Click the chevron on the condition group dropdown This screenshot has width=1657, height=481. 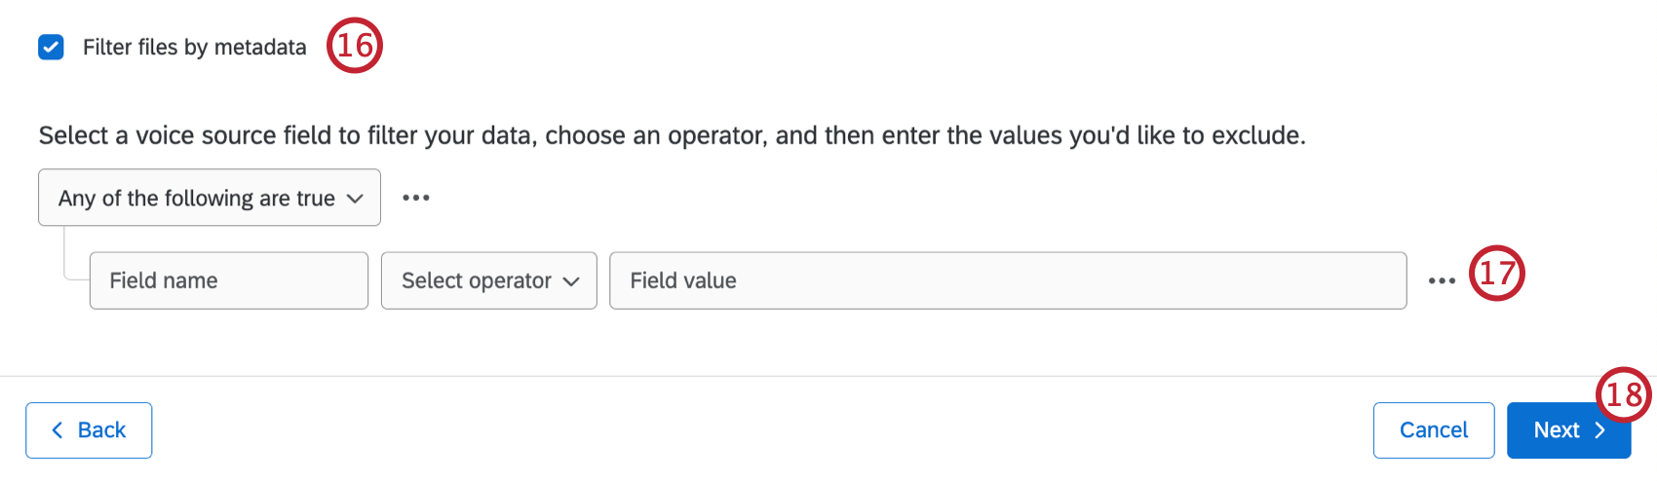click(x=355, y=199)
